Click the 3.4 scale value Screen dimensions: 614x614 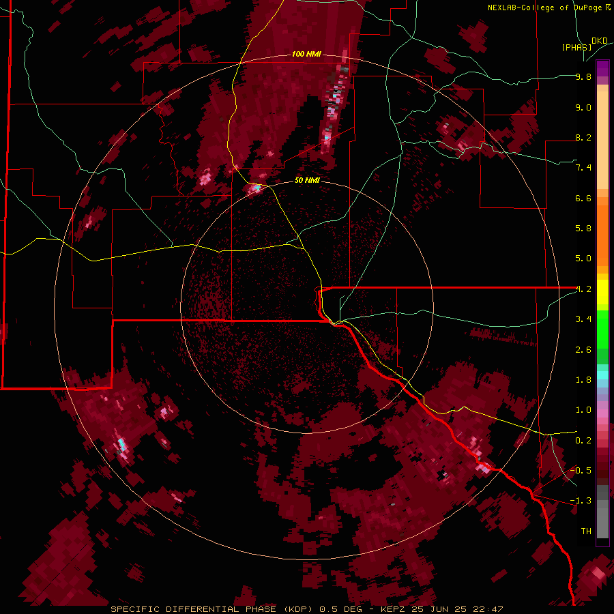(x=583, y=319)
